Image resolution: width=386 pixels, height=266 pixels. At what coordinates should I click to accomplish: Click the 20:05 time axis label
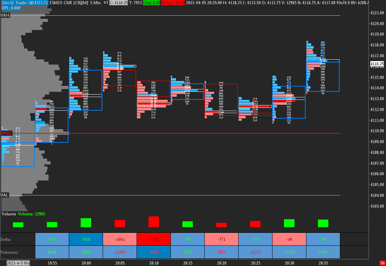click(119, 263)
